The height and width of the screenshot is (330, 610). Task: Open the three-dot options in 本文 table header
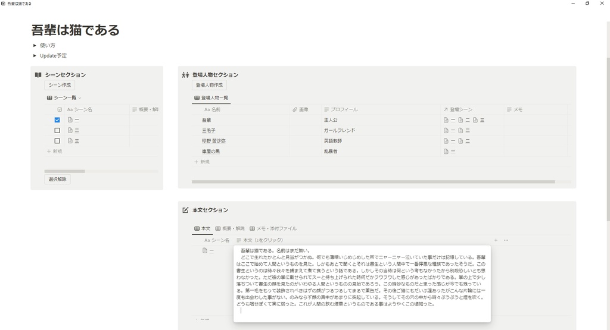pos(506,240)
